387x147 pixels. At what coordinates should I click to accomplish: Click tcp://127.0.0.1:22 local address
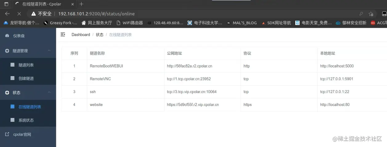click(335, 92)
